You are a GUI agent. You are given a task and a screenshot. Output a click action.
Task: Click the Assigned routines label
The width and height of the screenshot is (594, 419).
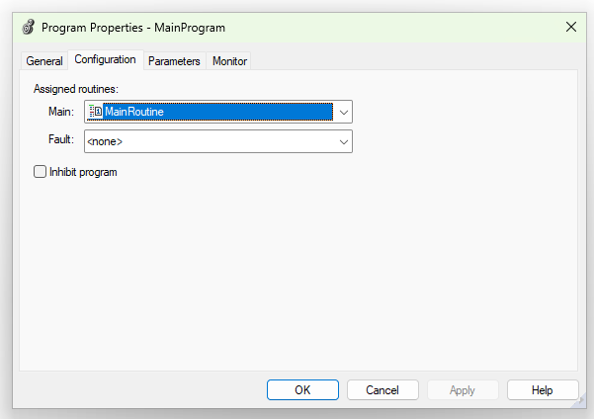(76, 89)
